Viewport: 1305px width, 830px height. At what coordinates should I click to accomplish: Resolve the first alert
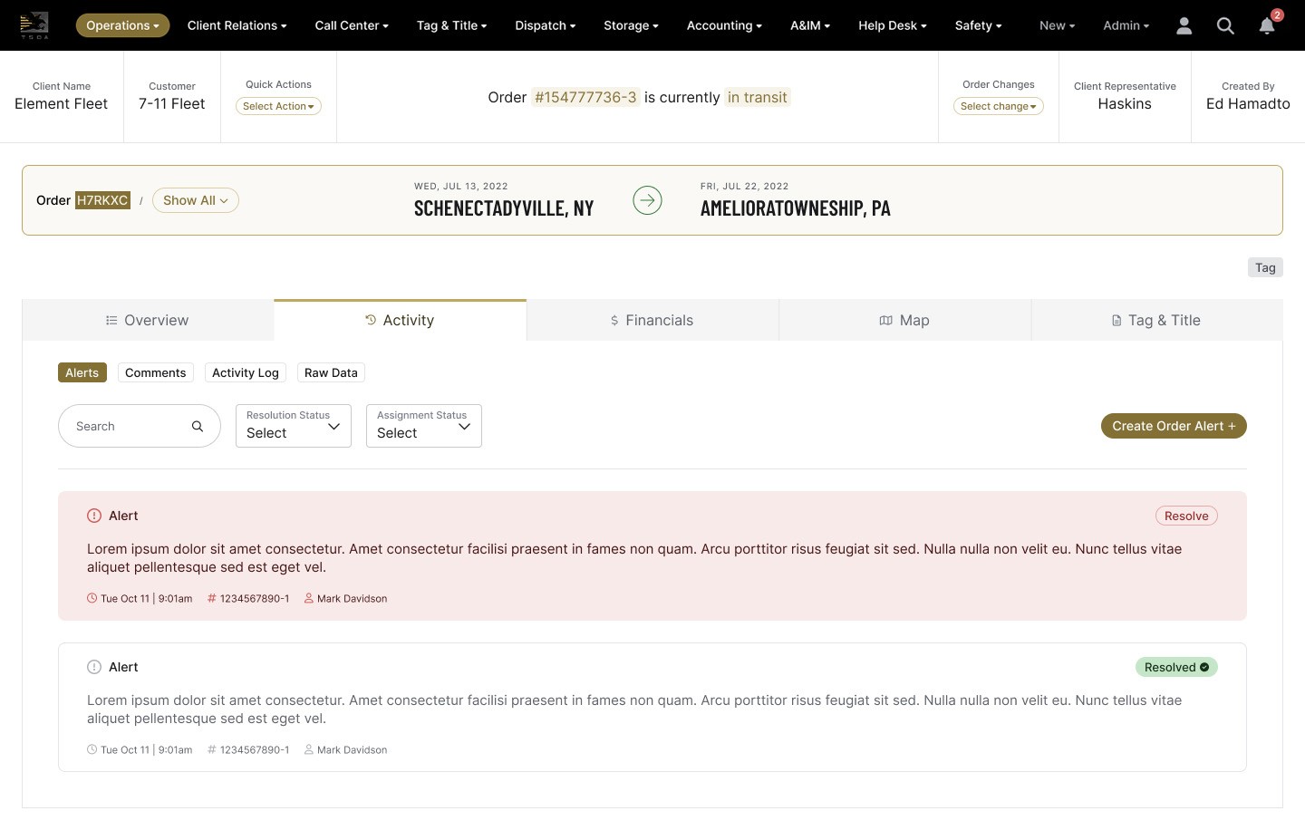1186,516
